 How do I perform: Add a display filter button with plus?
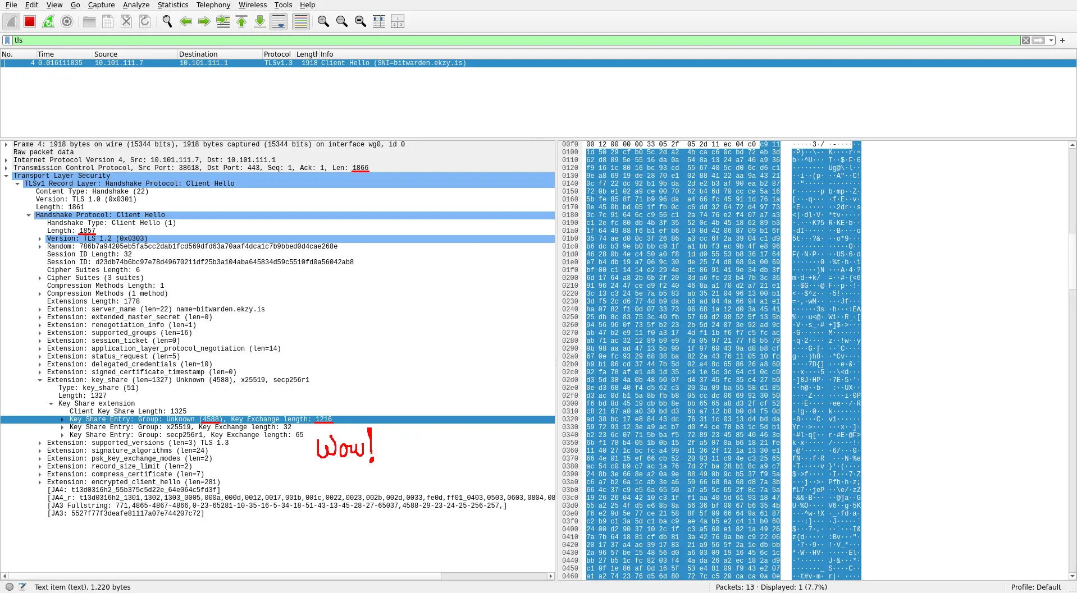pos(1062,40)
